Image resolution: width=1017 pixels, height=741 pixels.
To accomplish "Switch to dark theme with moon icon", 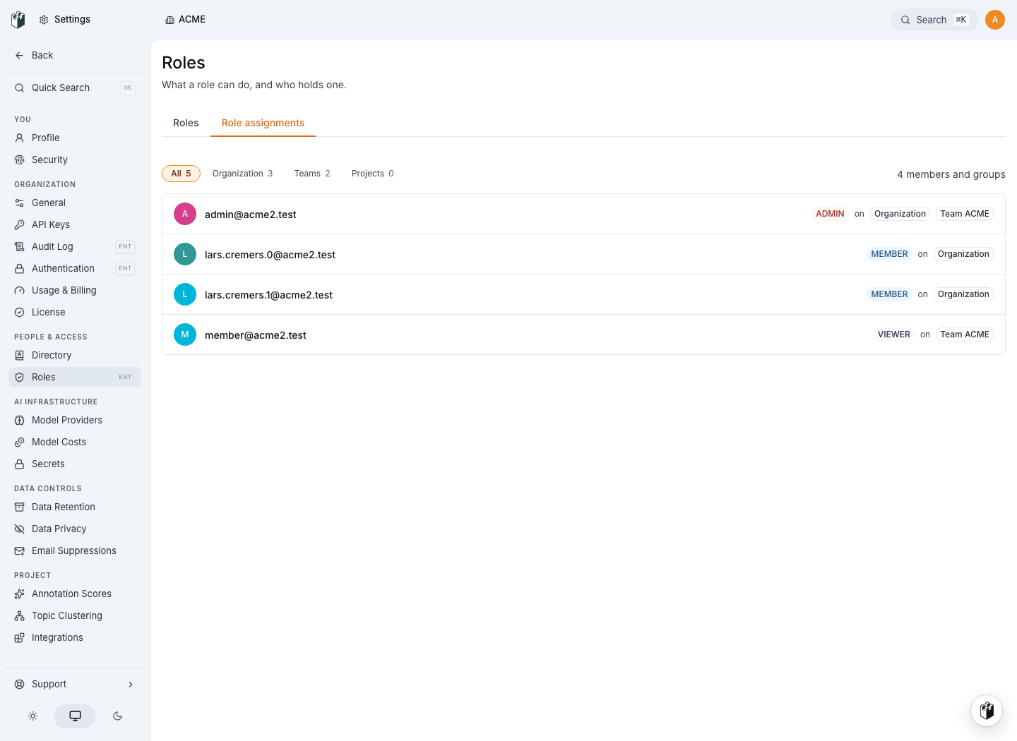I will coord(117,716).
